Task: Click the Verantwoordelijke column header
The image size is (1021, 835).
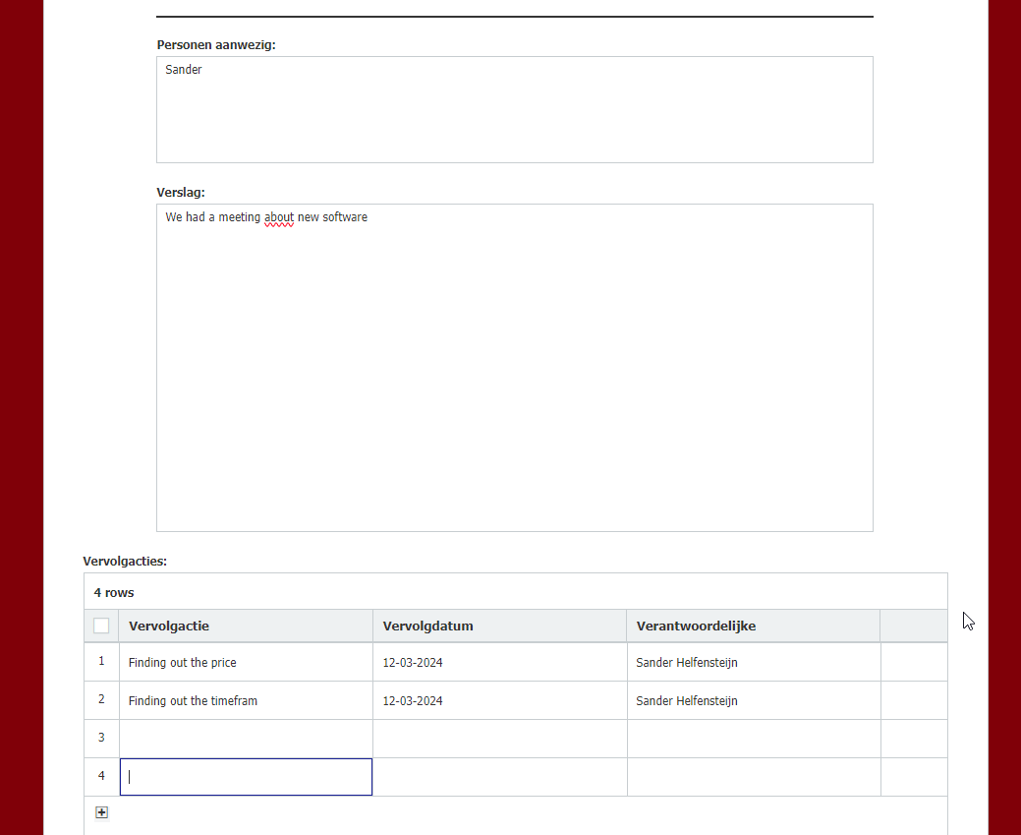Action: [753, 626]
